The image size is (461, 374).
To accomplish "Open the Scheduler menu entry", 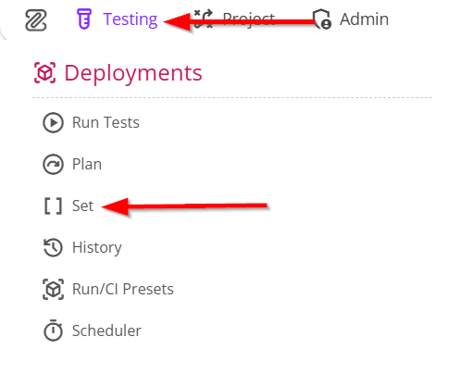I will tap(92, 330).
